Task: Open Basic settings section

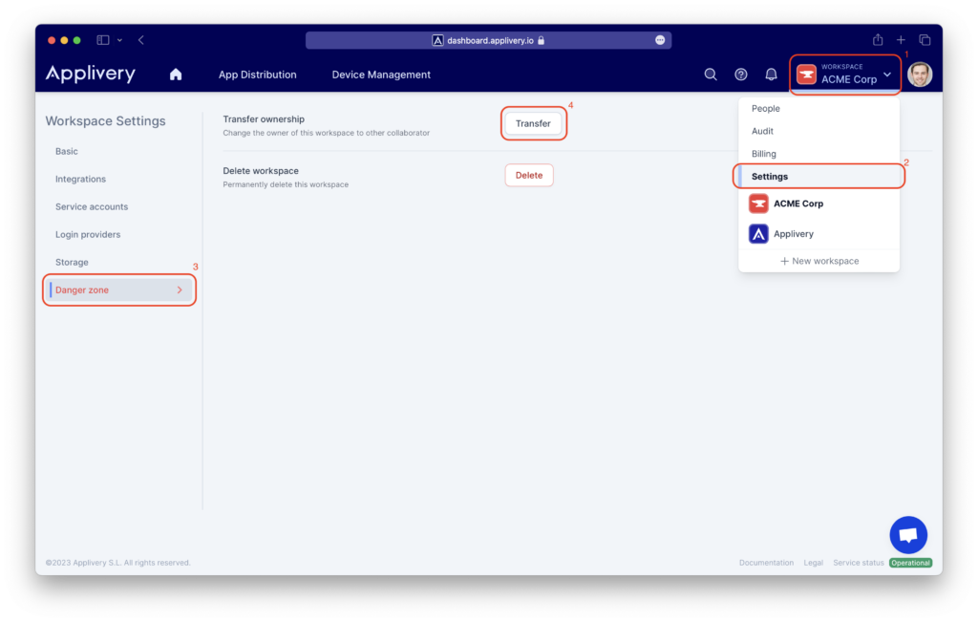Action: pyautogui.click(x=67, y=151)
